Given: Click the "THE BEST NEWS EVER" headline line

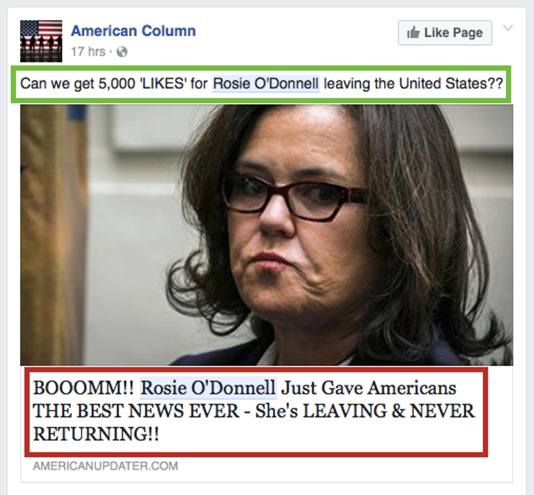Looking at the screenshot, I should pyautogui.click(x=136, y=411).
